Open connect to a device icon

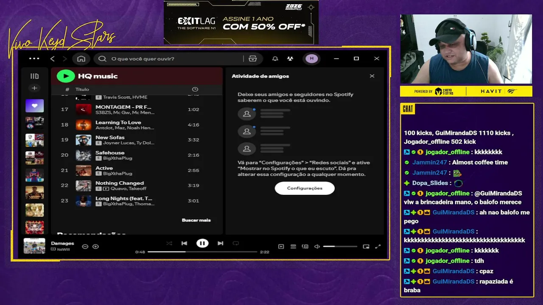(305, 247)
